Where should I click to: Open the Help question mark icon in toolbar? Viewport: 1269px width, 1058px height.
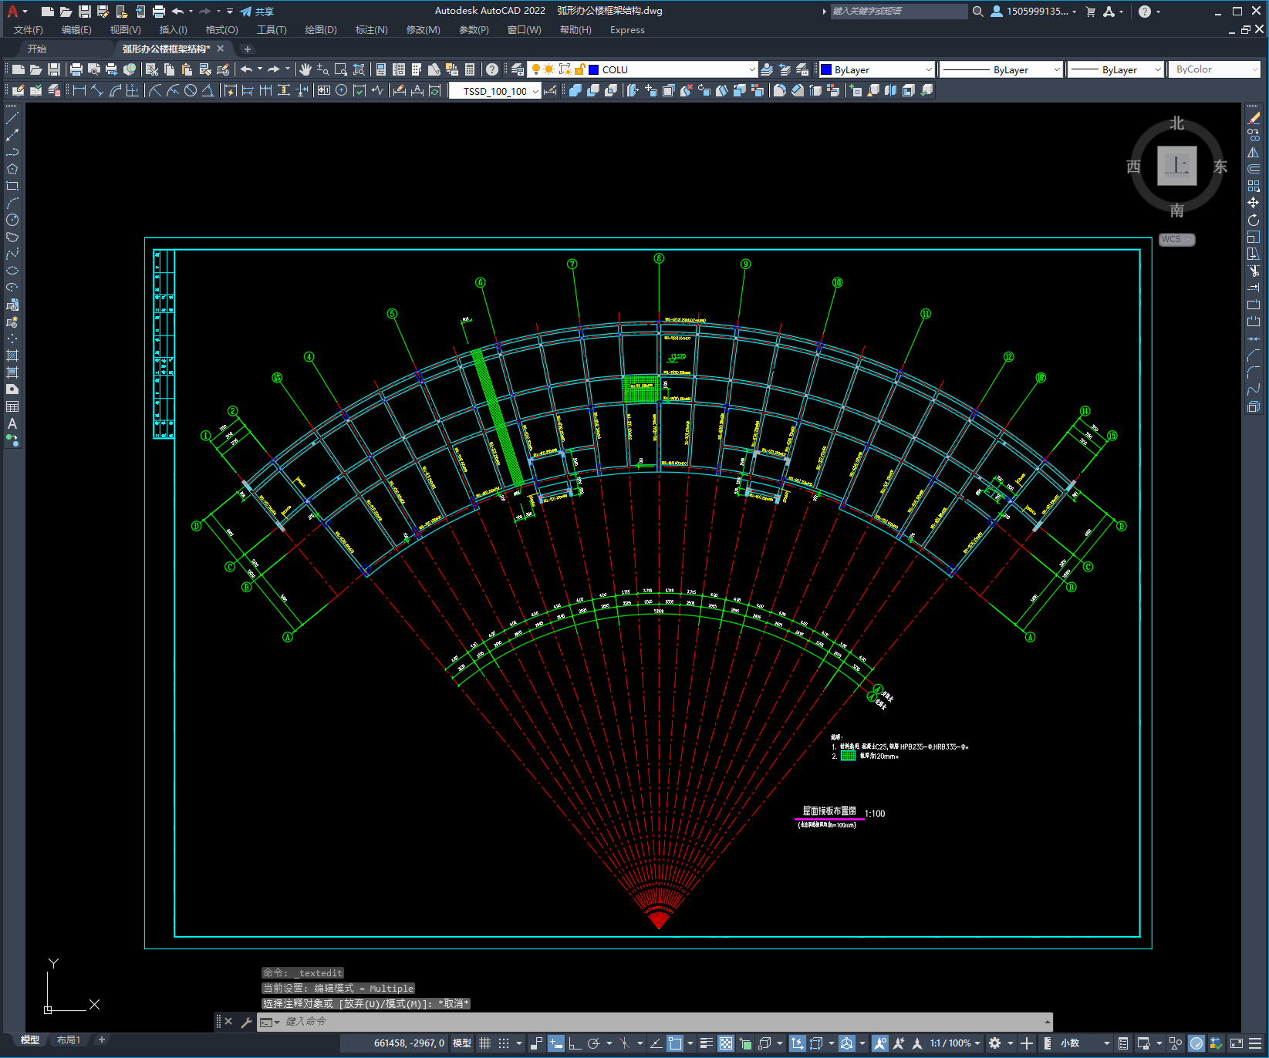point(492,69)
